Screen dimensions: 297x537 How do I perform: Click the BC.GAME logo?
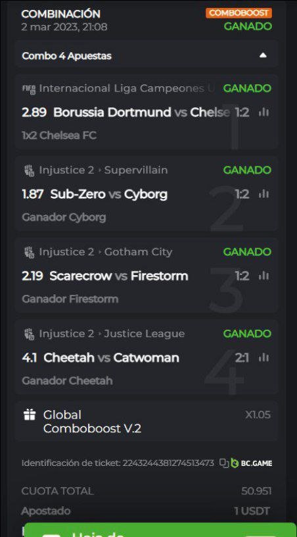pyautogui.click(x=251, y=463)
